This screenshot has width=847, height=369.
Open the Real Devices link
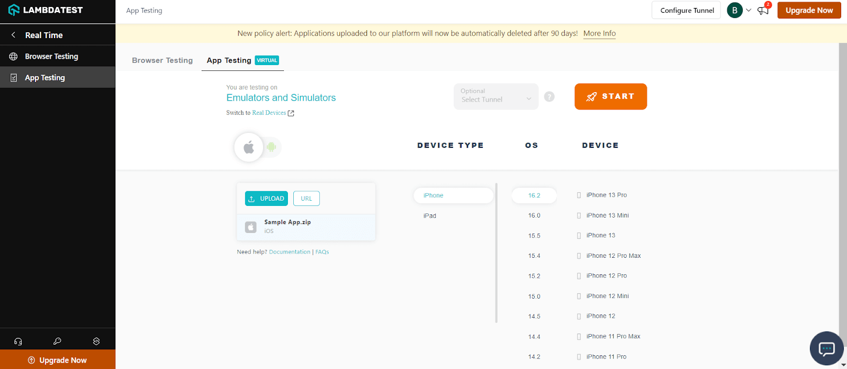[x=269, y=113]
